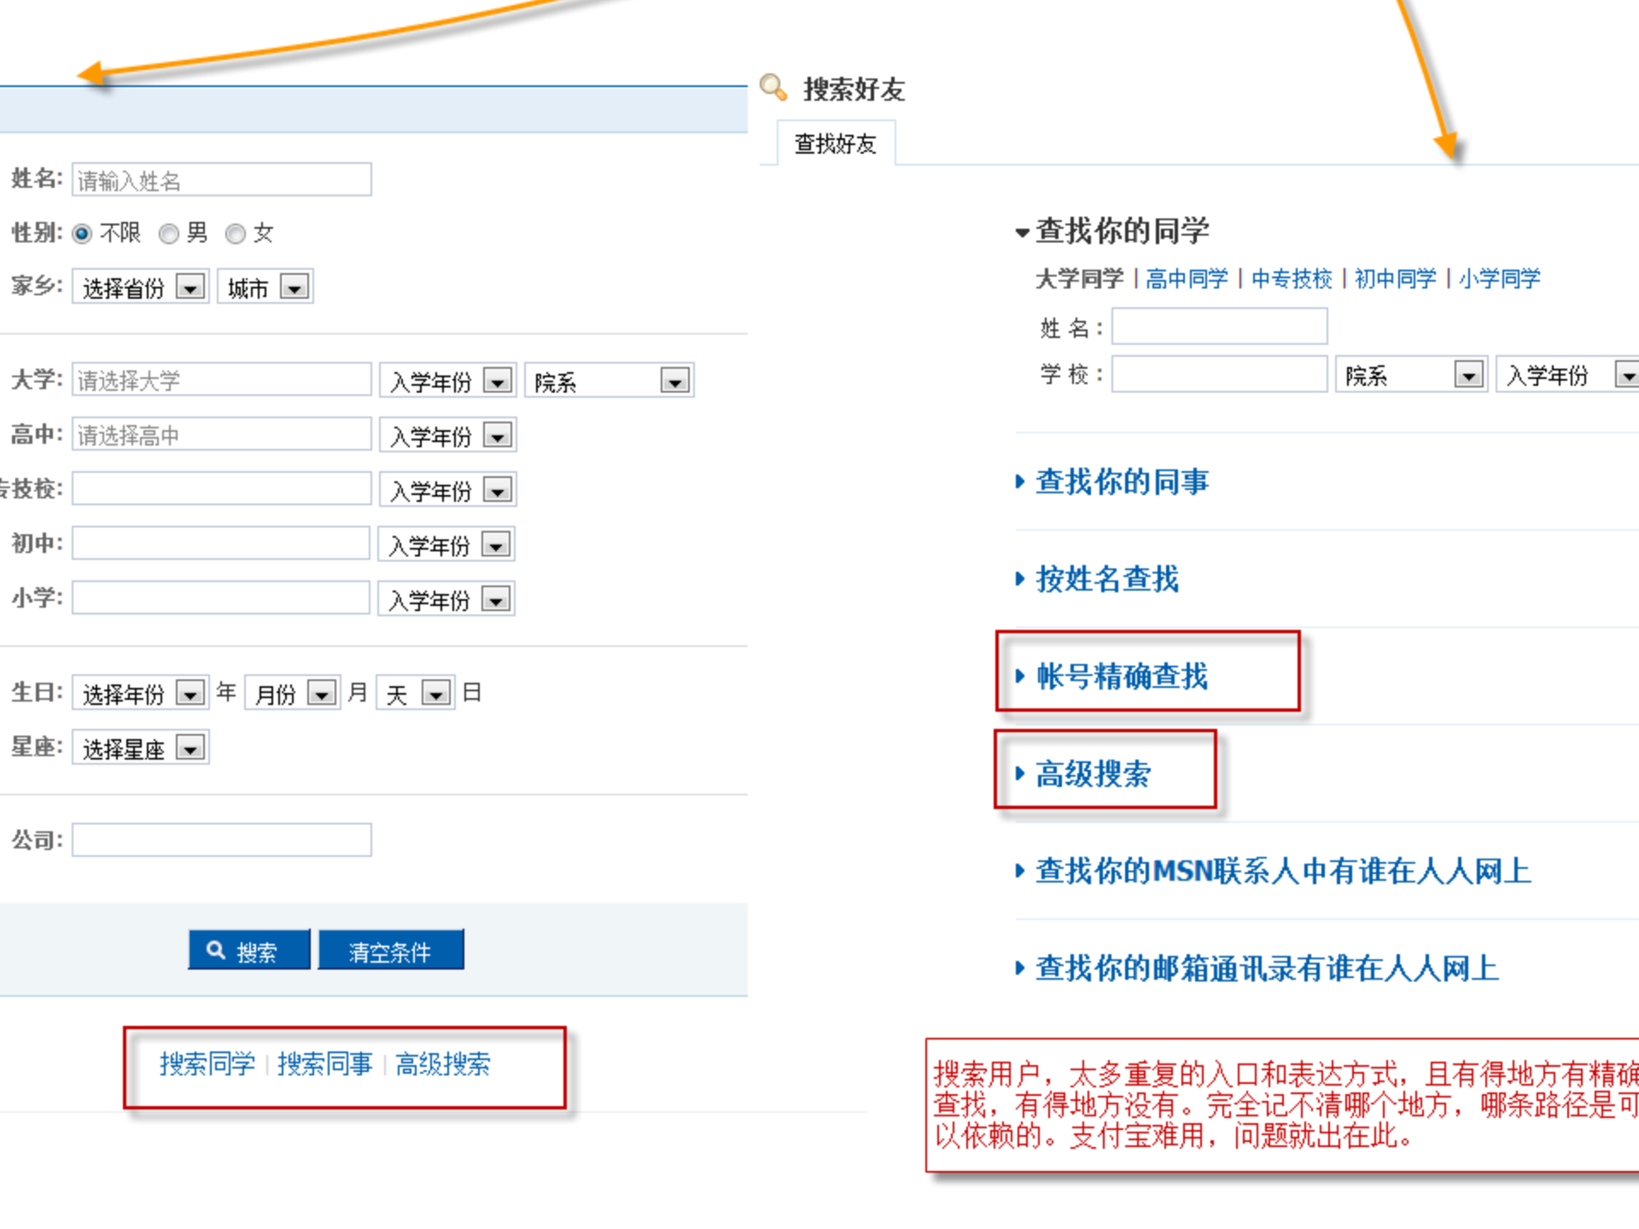Choose the 不限 gender option

coord(81,234)
